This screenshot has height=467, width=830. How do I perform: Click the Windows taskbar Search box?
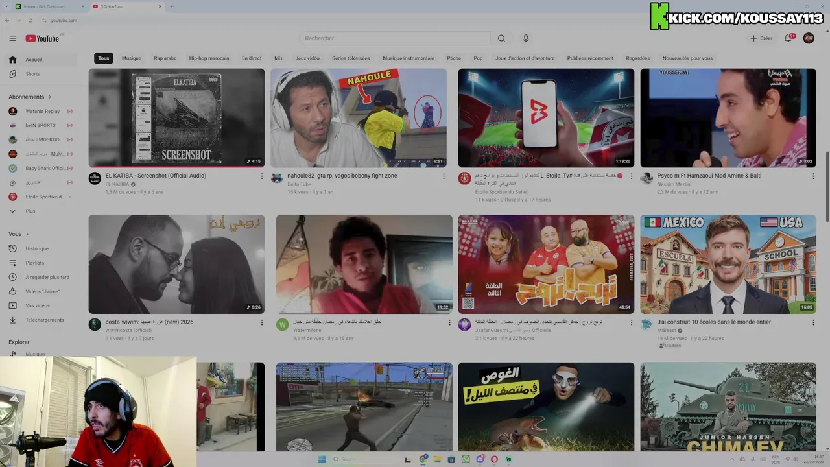pos(365,459)
